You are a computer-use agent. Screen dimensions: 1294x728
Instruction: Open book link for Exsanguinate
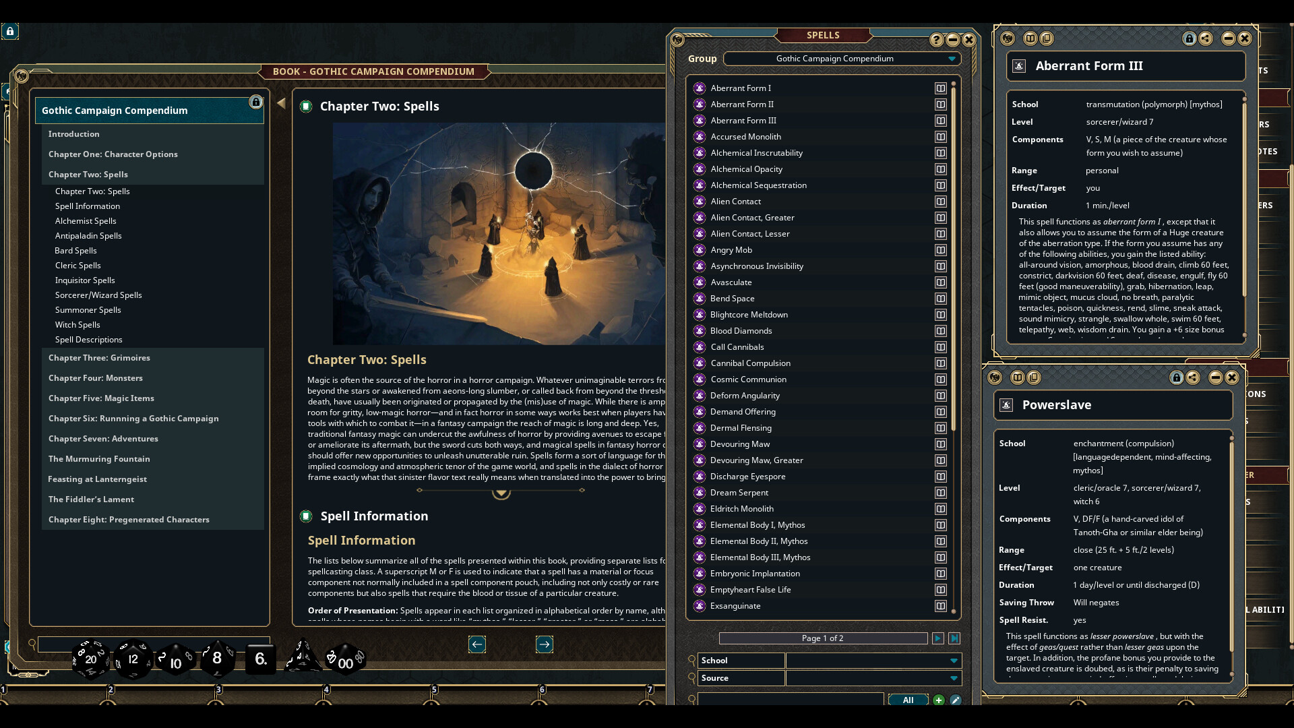coord(940,606)
